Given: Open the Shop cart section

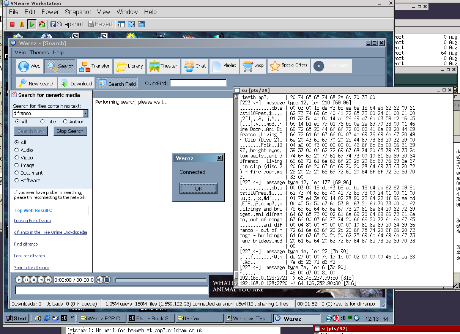Looking at the screenshot, I should click(253, 66).
